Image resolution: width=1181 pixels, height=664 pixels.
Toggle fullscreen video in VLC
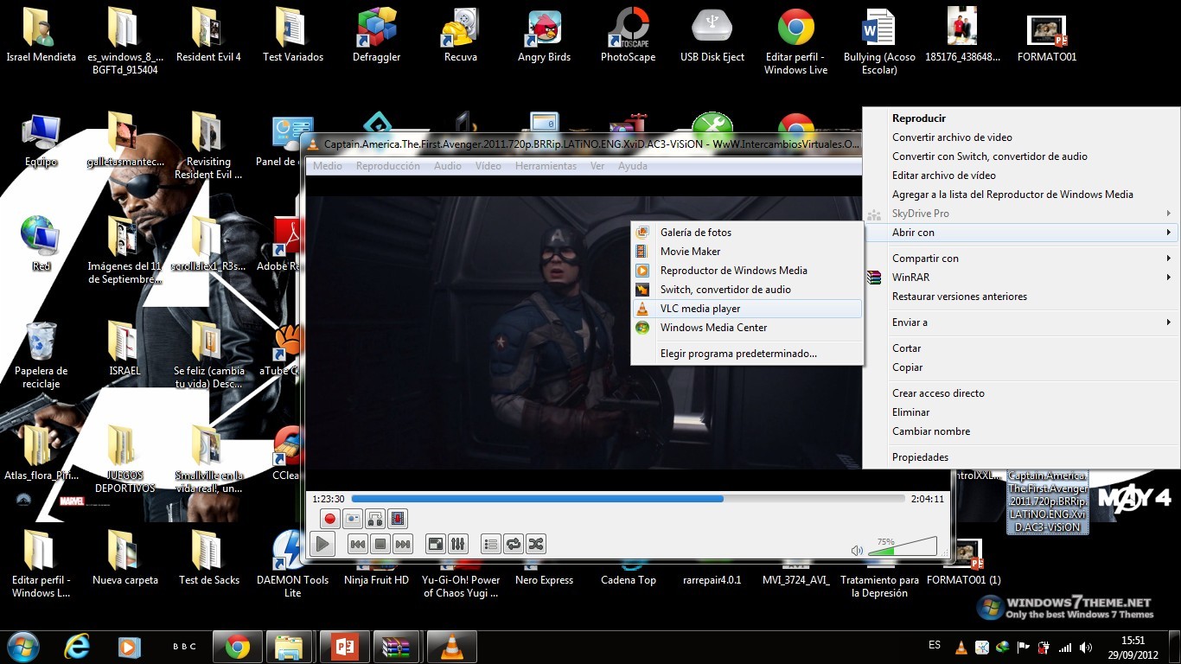[x=436, y=544]
